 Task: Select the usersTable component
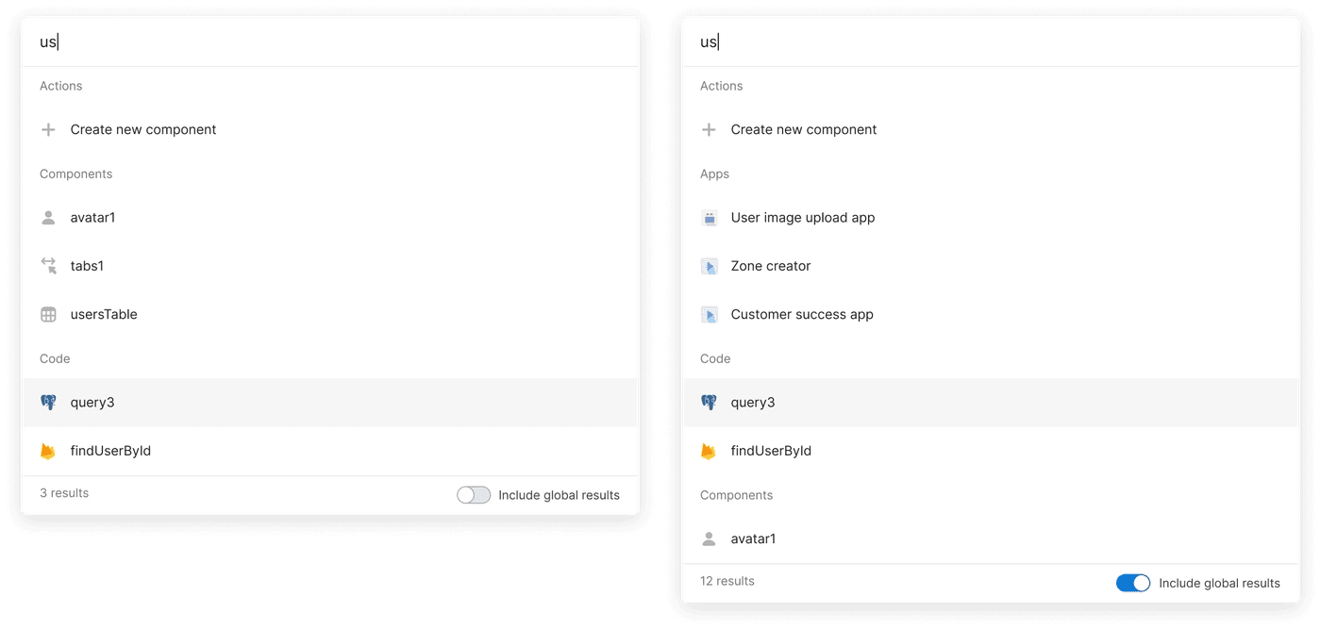(x=104, y=314)
